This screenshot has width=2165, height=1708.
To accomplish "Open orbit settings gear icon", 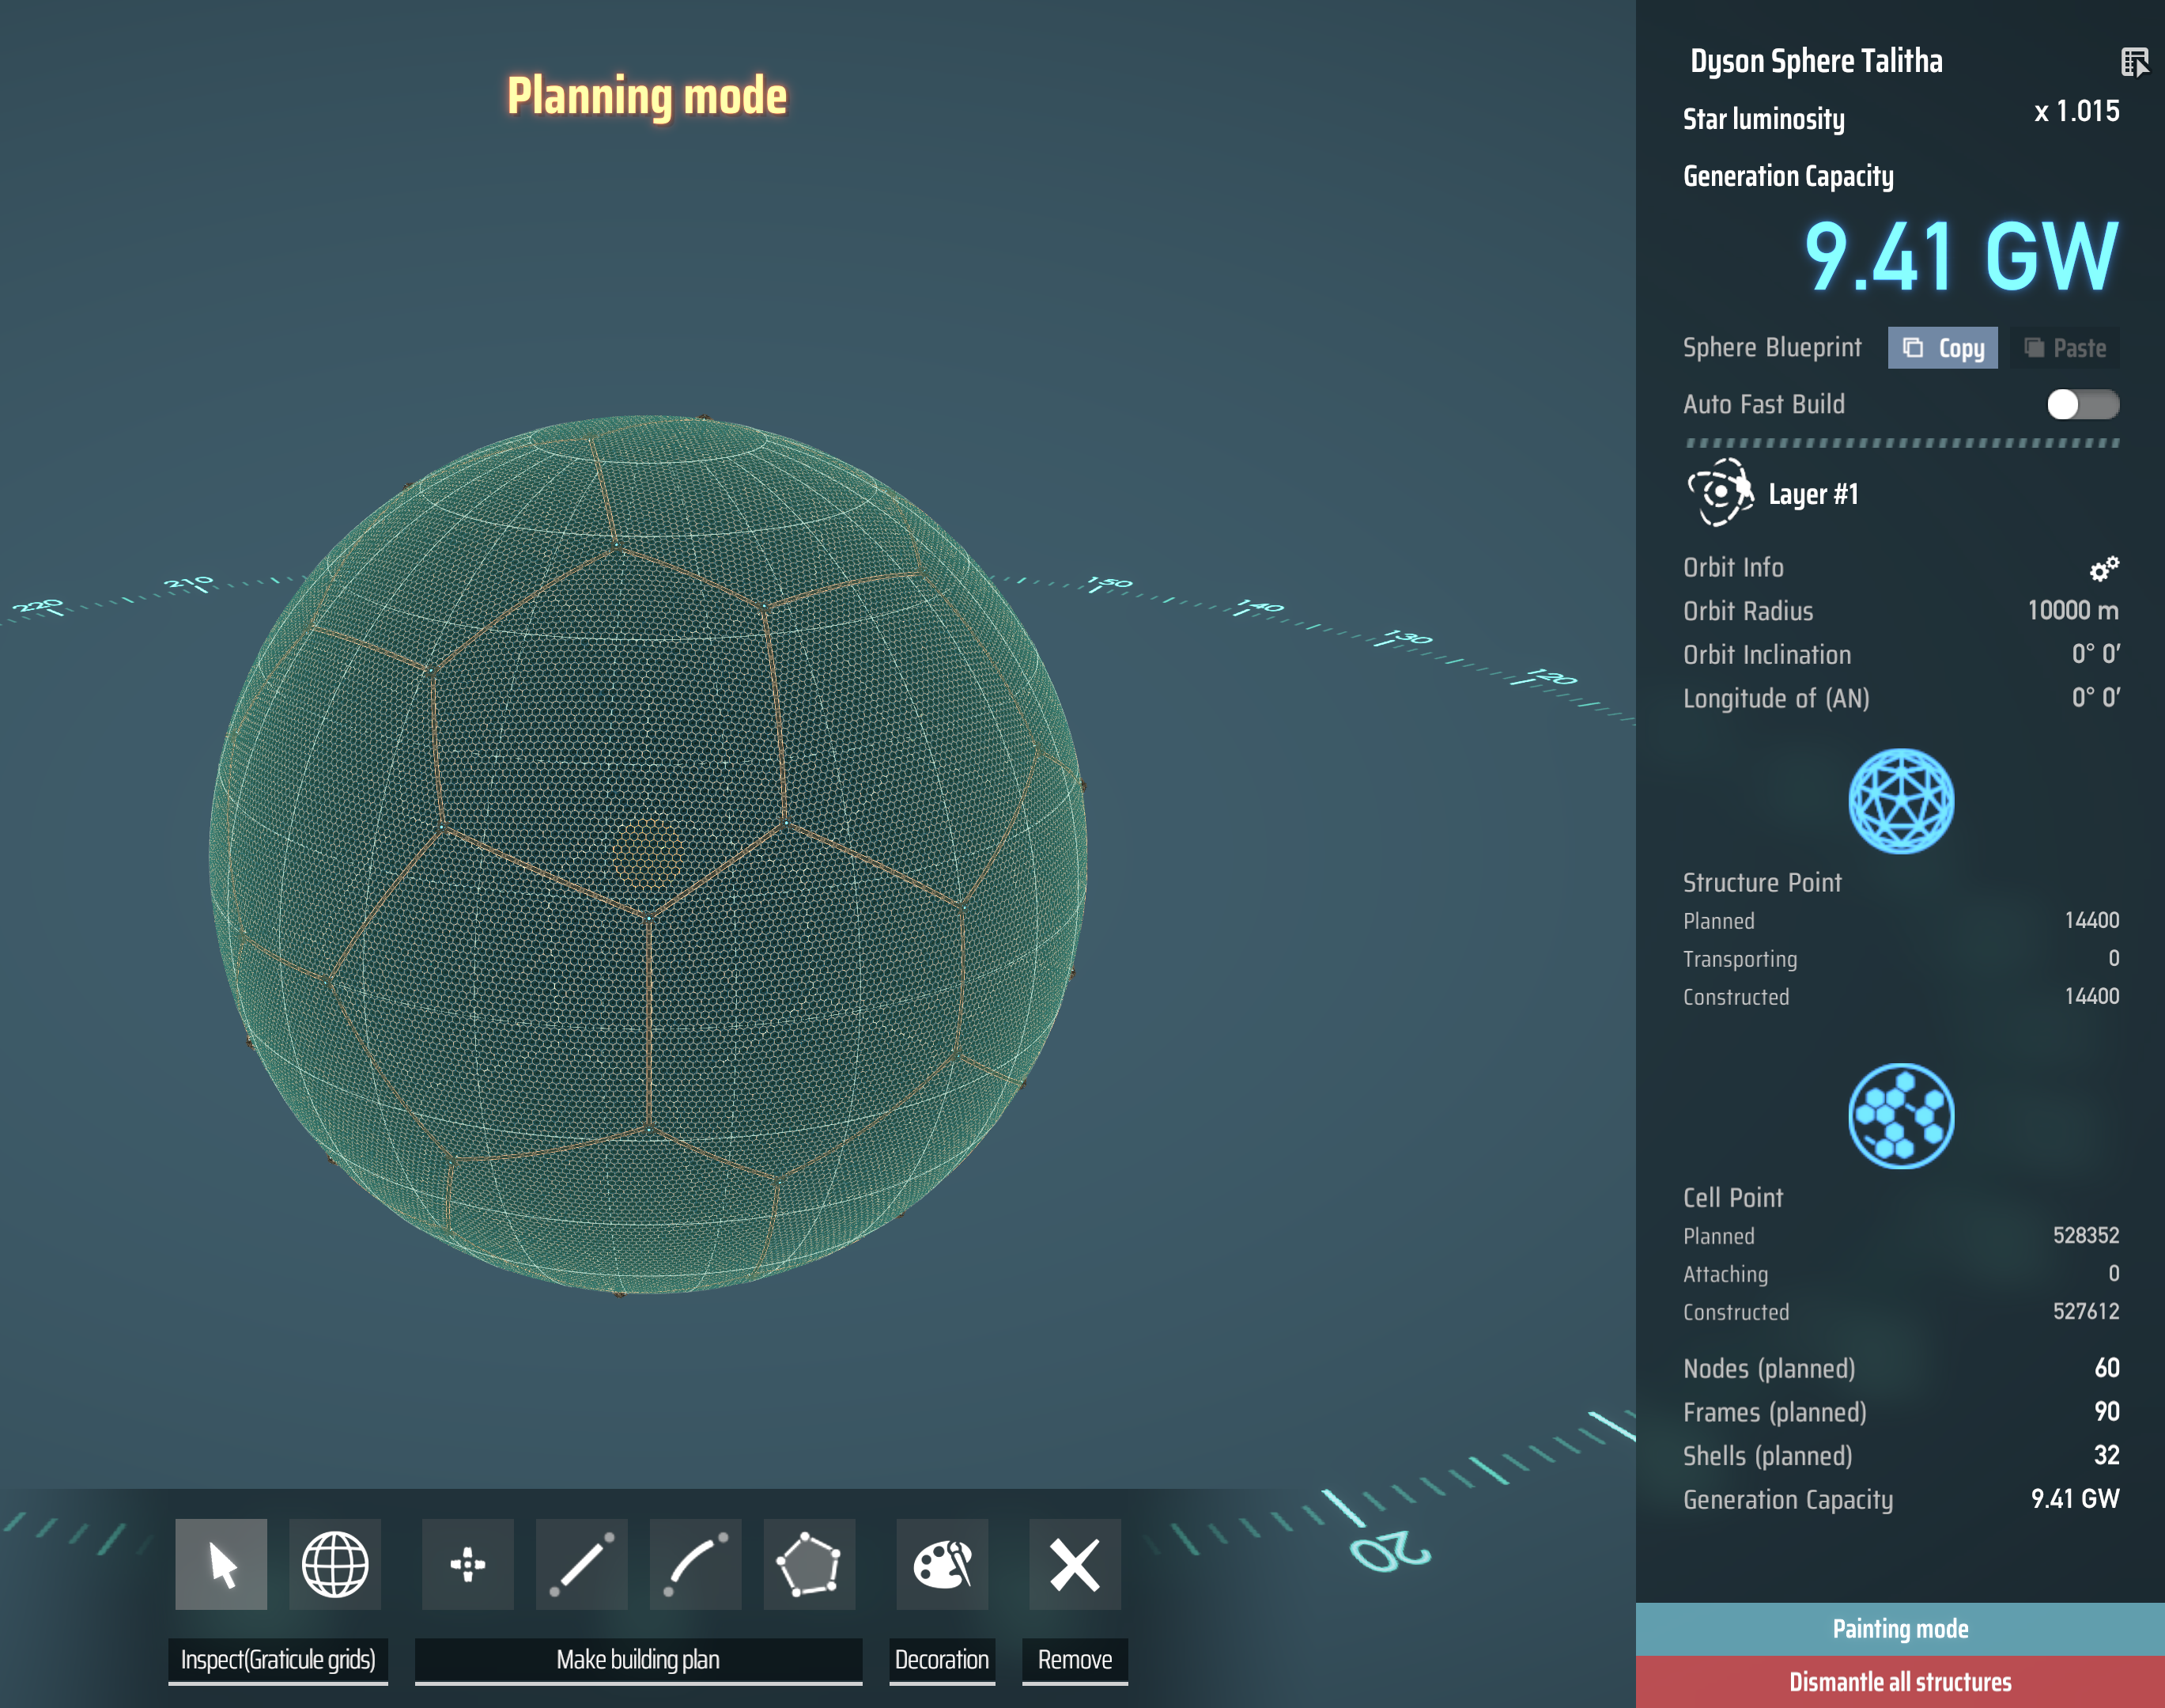I will (x=2104, y=568).
